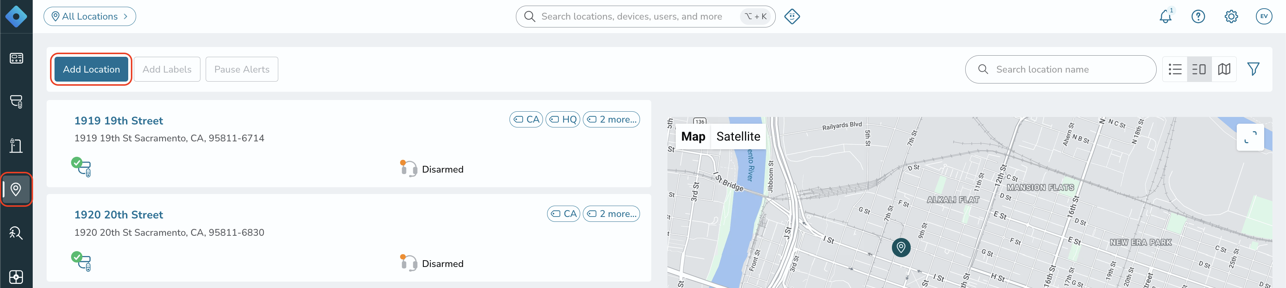Click the blue diamond app logo
This screenshot has height=288, width=1286.
coord(16,17)
